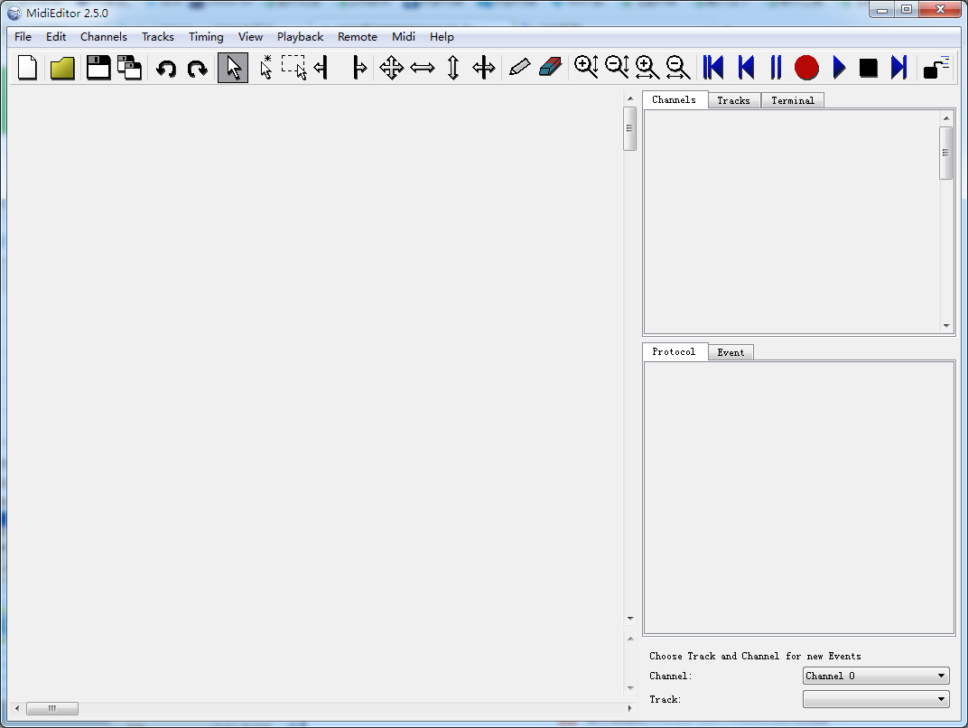Screen dimensions: 968x728
Task: Select the standard pointer tool
Action: click(233, 68)
